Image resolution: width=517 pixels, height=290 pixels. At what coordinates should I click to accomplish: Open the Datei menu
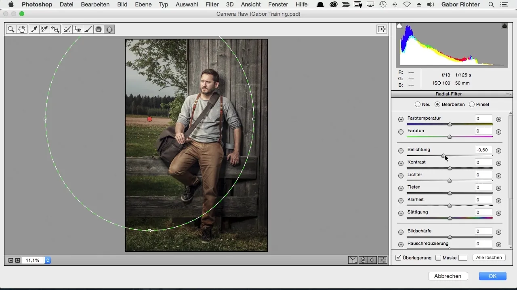tap(66, 4)
